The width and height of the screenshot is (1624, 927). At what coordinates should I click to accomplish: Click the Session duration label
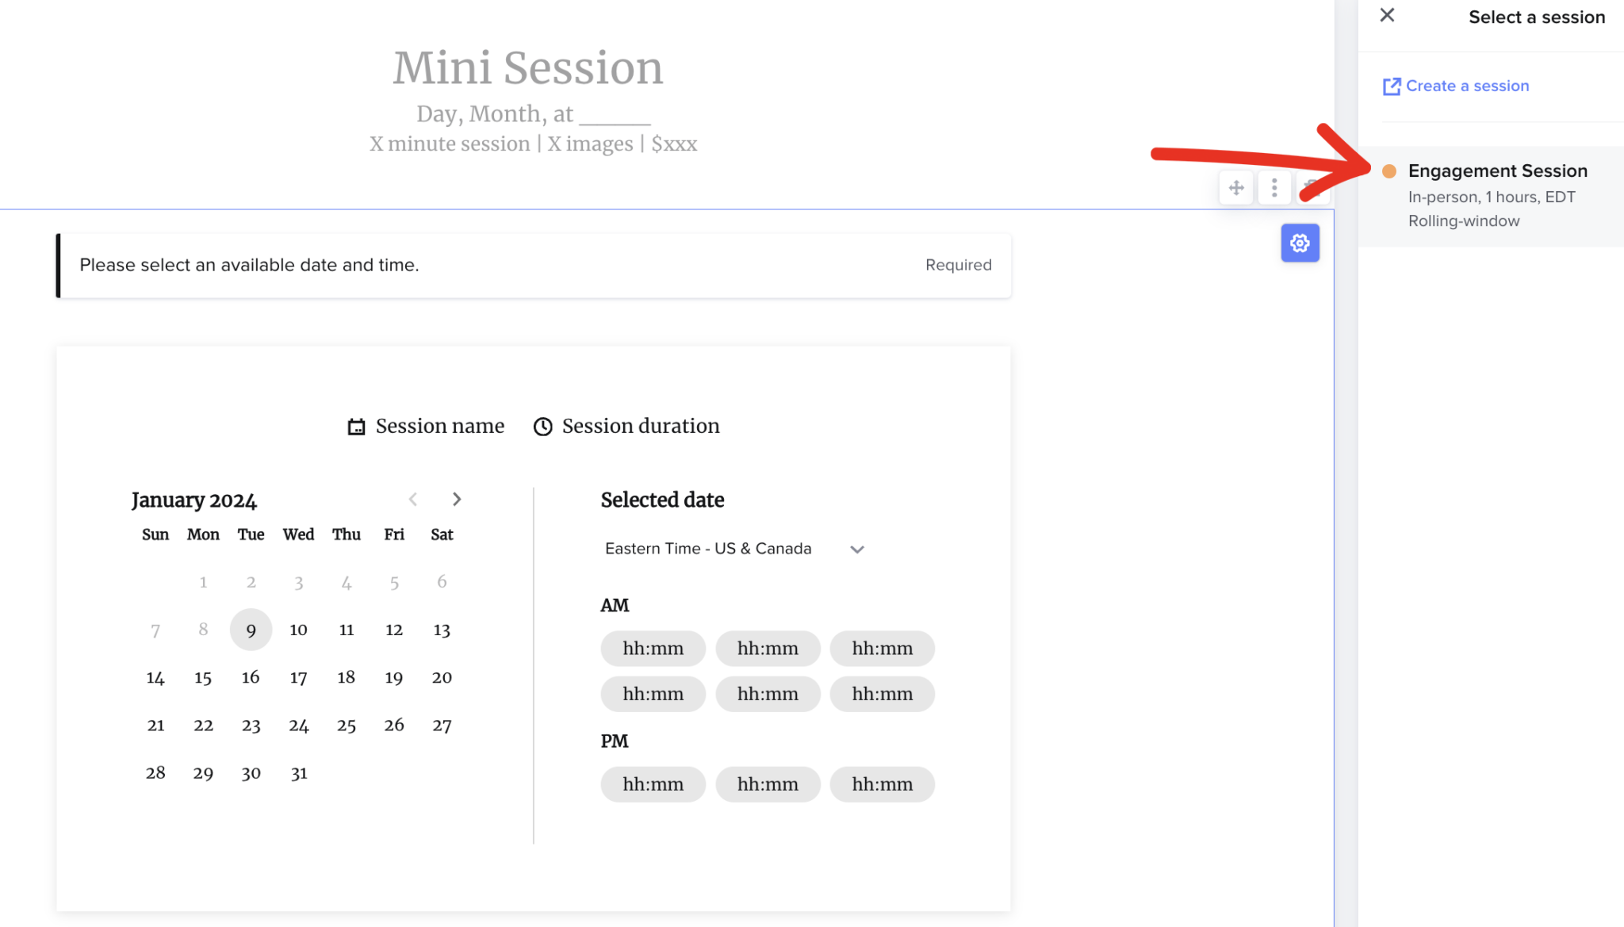(641, 427)
